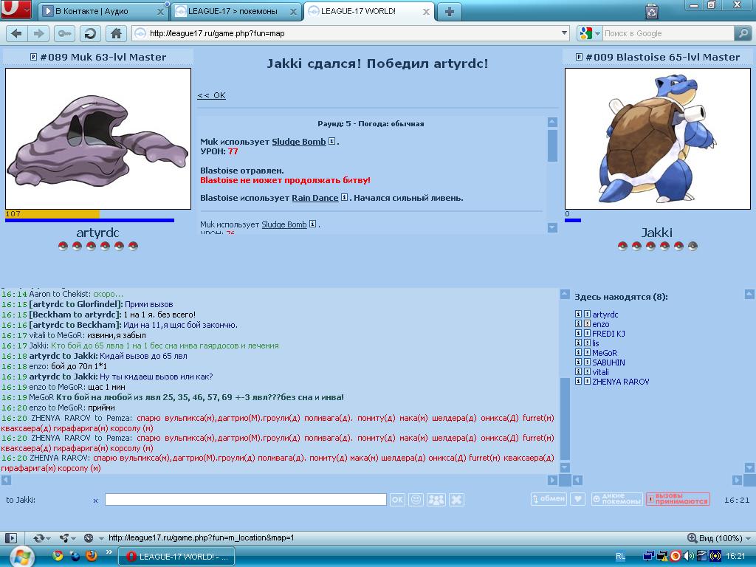Open the password wand key button
The height and width of the screenshot is (567, 756).
point(64,33)
